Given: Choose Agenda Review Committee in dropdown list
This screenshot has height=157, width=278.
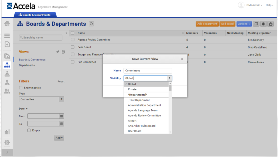Looking at the screenshot, I should [146, 115].
